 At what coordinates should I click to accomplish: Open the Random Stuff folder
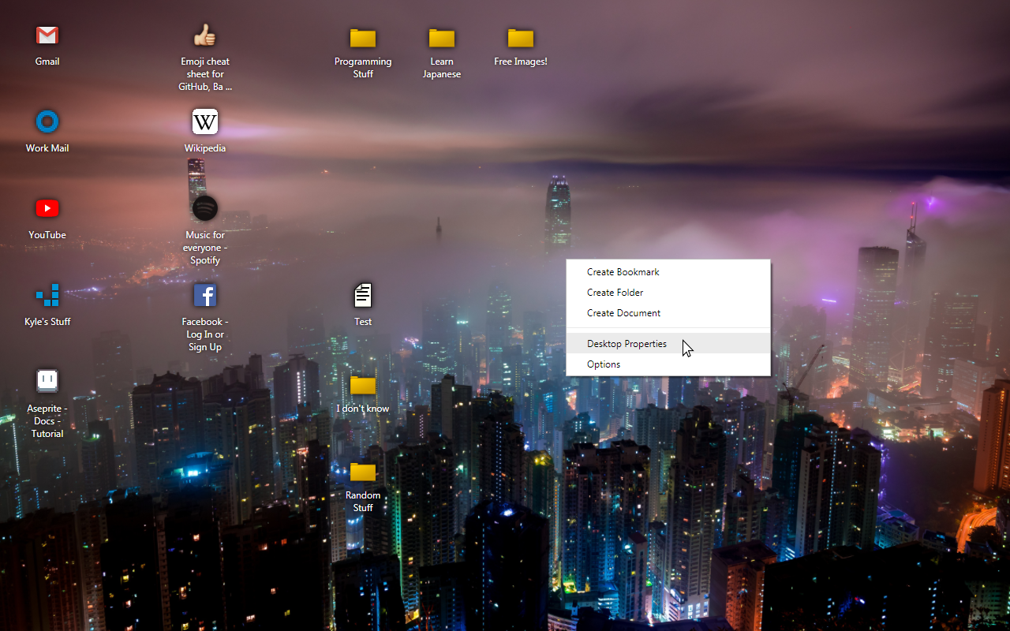click(x=362, y=474)
